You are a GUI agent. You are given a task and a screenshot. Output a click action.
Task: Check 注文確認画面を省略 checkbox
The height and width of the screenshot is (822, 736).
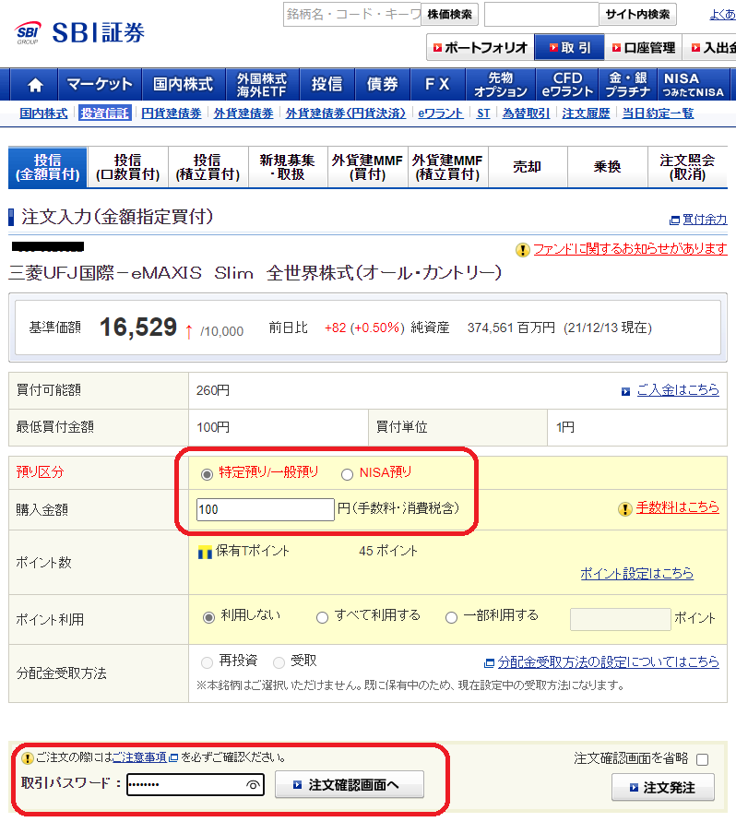(x=703, y=759)
